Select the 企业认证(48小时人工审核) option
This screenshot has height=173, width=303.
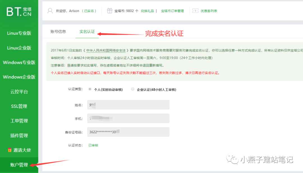(132, 89)
